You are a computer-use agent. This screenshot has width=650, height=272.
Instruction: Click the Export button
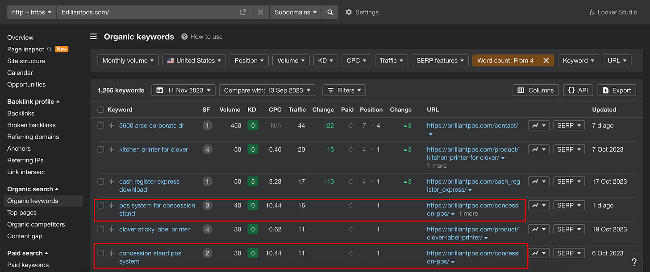coord(617,90)
